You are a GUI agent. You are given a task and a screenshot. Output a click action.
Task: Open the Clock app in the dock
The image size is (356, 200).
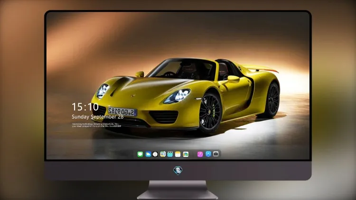point(155,154)
